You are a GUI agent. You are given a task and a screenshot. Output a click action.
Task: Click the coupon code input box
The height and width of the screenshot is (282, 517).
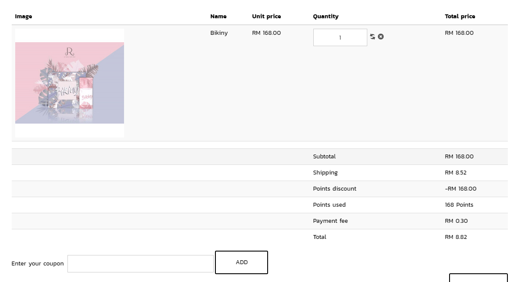(x=140, y=264)
